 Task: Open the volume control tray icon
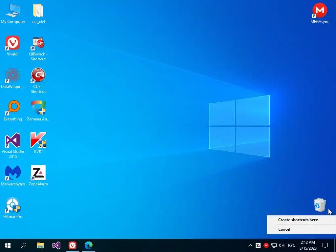282,245
